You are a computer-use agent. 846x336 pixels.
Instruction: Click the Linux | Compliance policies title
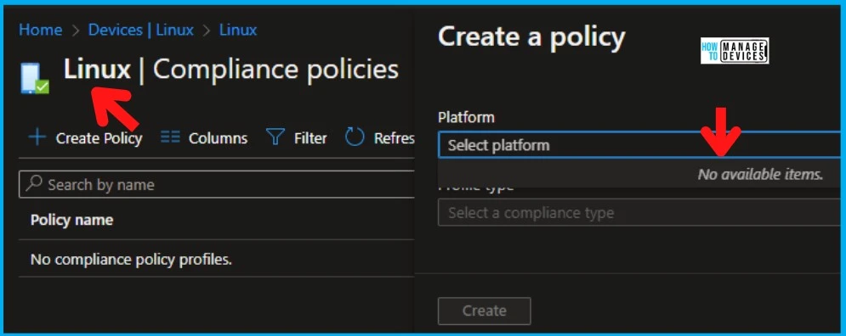[x=231, y=70]
